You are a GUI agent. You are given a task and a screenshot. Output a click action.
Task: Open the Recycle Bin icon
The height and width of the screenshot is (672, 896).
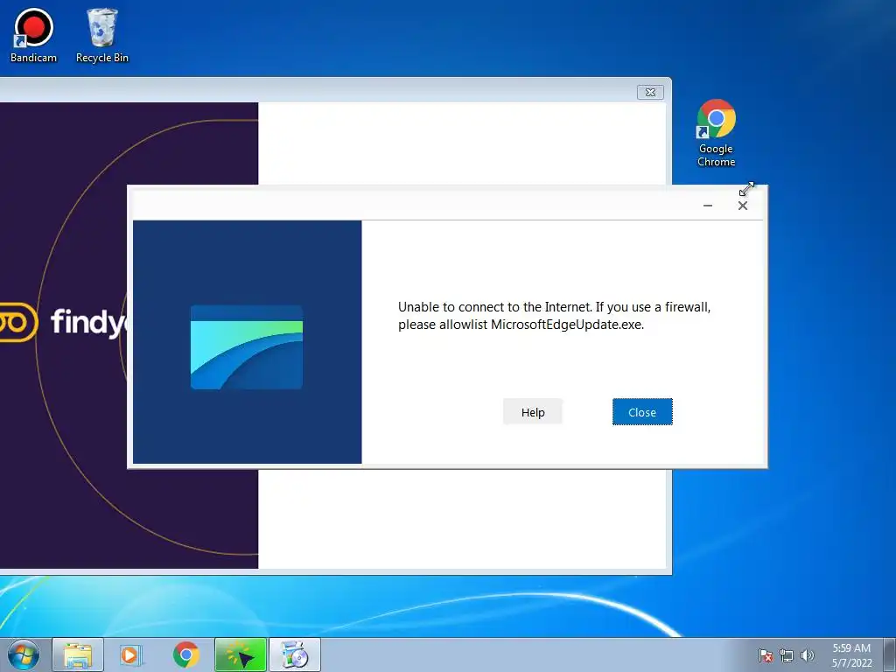(x=102, y=35)
